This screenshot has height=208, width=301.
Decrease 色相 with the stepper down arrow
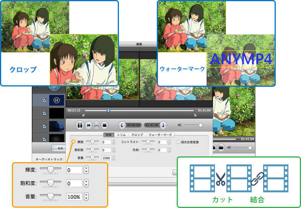tap(169, 151)
